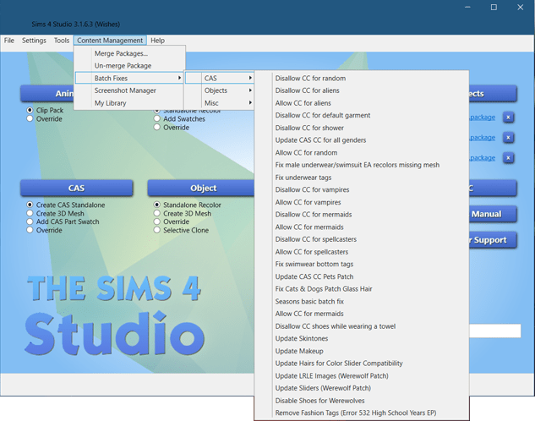Run Update CAS CC Pets Patch

click(362, 276)
